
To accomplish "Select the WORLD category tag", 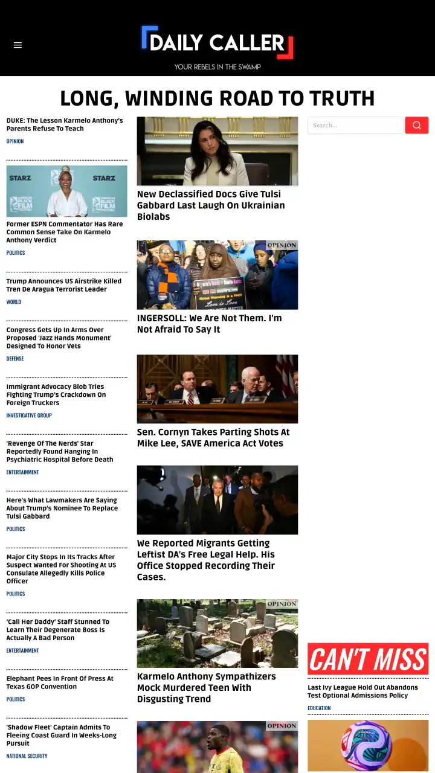I will [14, 302].
